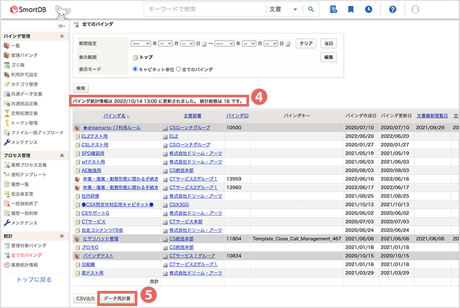Open 管理バインダ in the sidebar

24,55
